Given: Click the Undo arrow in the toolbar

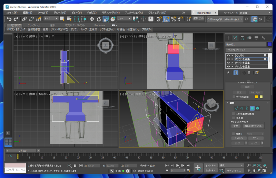Looking at the screenshot, I should [9, 19].
